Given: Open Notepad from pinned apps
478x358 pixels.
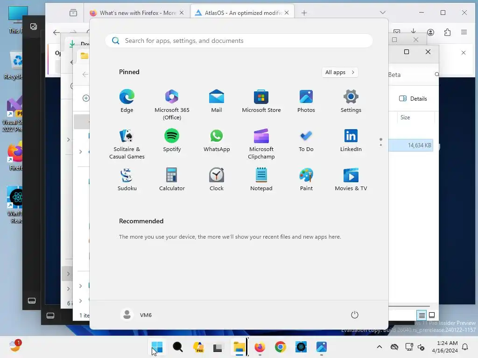Looking at the screenshot, I should point(261,179).
